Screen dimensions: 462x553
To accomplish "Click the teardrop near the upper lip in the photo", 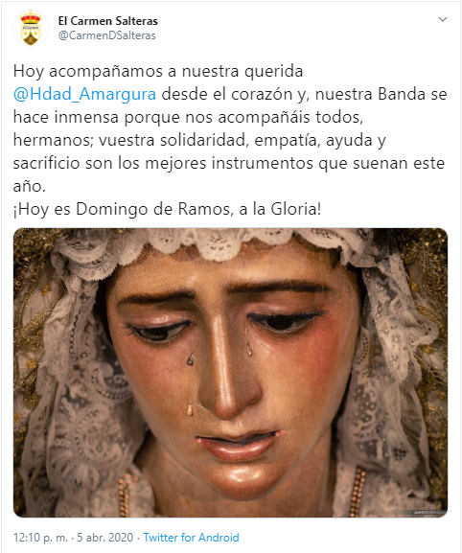I will [x=190, y=410].
